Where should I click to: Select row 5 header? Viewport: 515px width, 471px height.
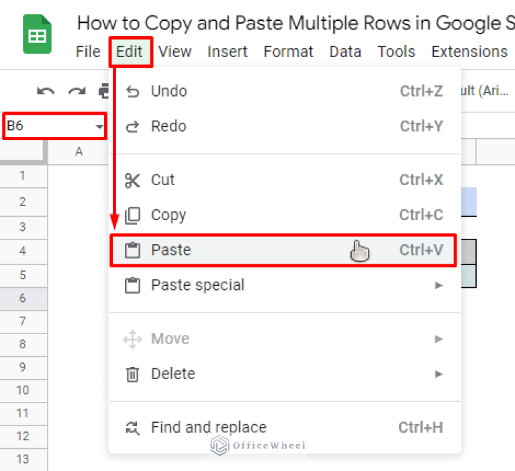(22, 275)
